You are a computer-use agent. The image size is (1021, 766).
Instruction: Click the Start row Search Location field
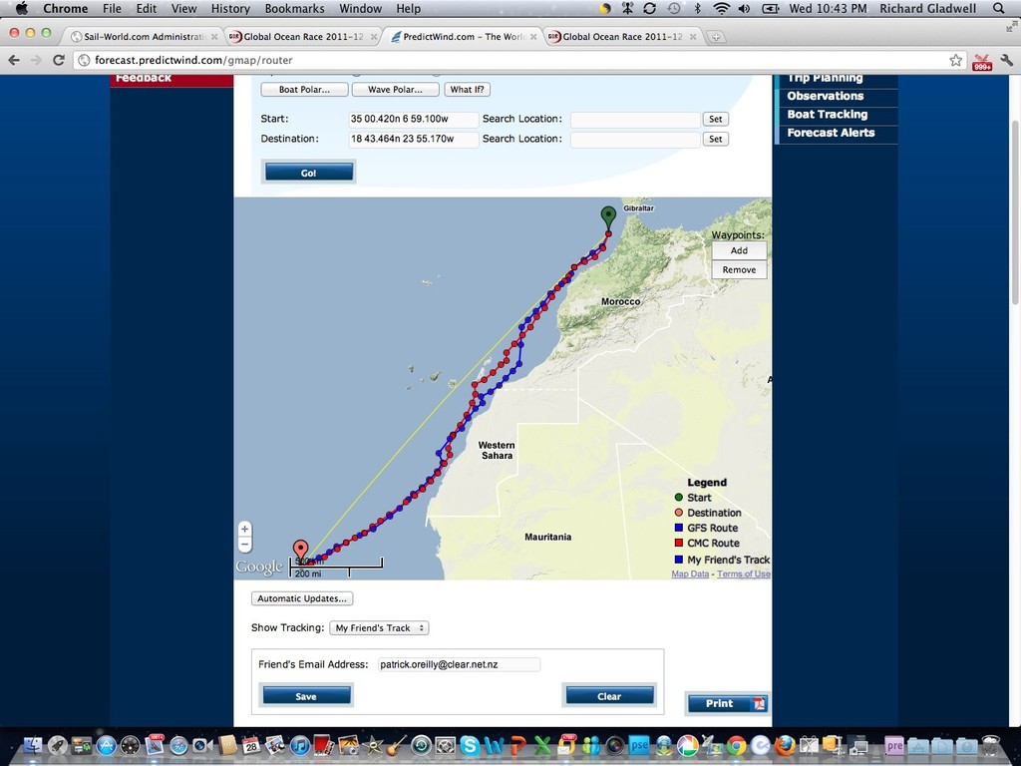pos(635,120)
